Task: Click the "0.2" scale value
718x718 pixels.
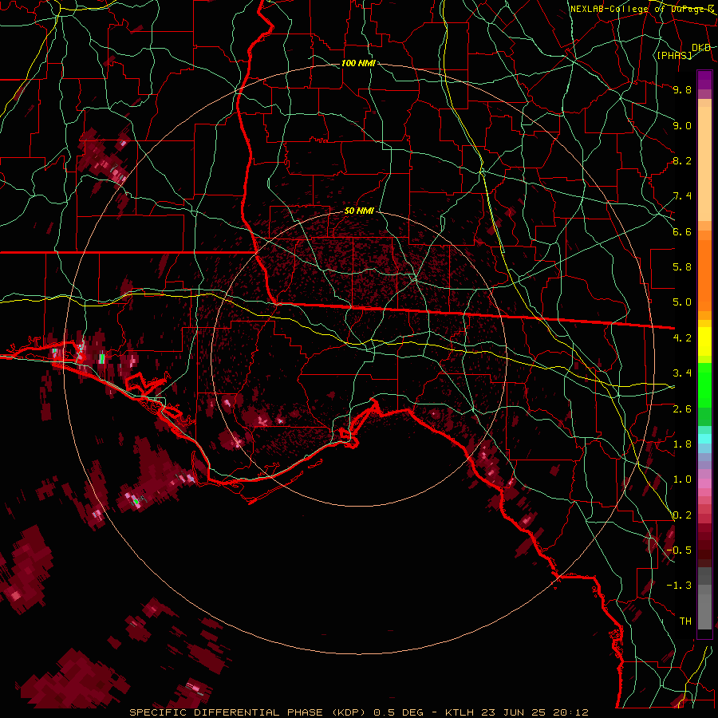Action: tap(682, 515)
